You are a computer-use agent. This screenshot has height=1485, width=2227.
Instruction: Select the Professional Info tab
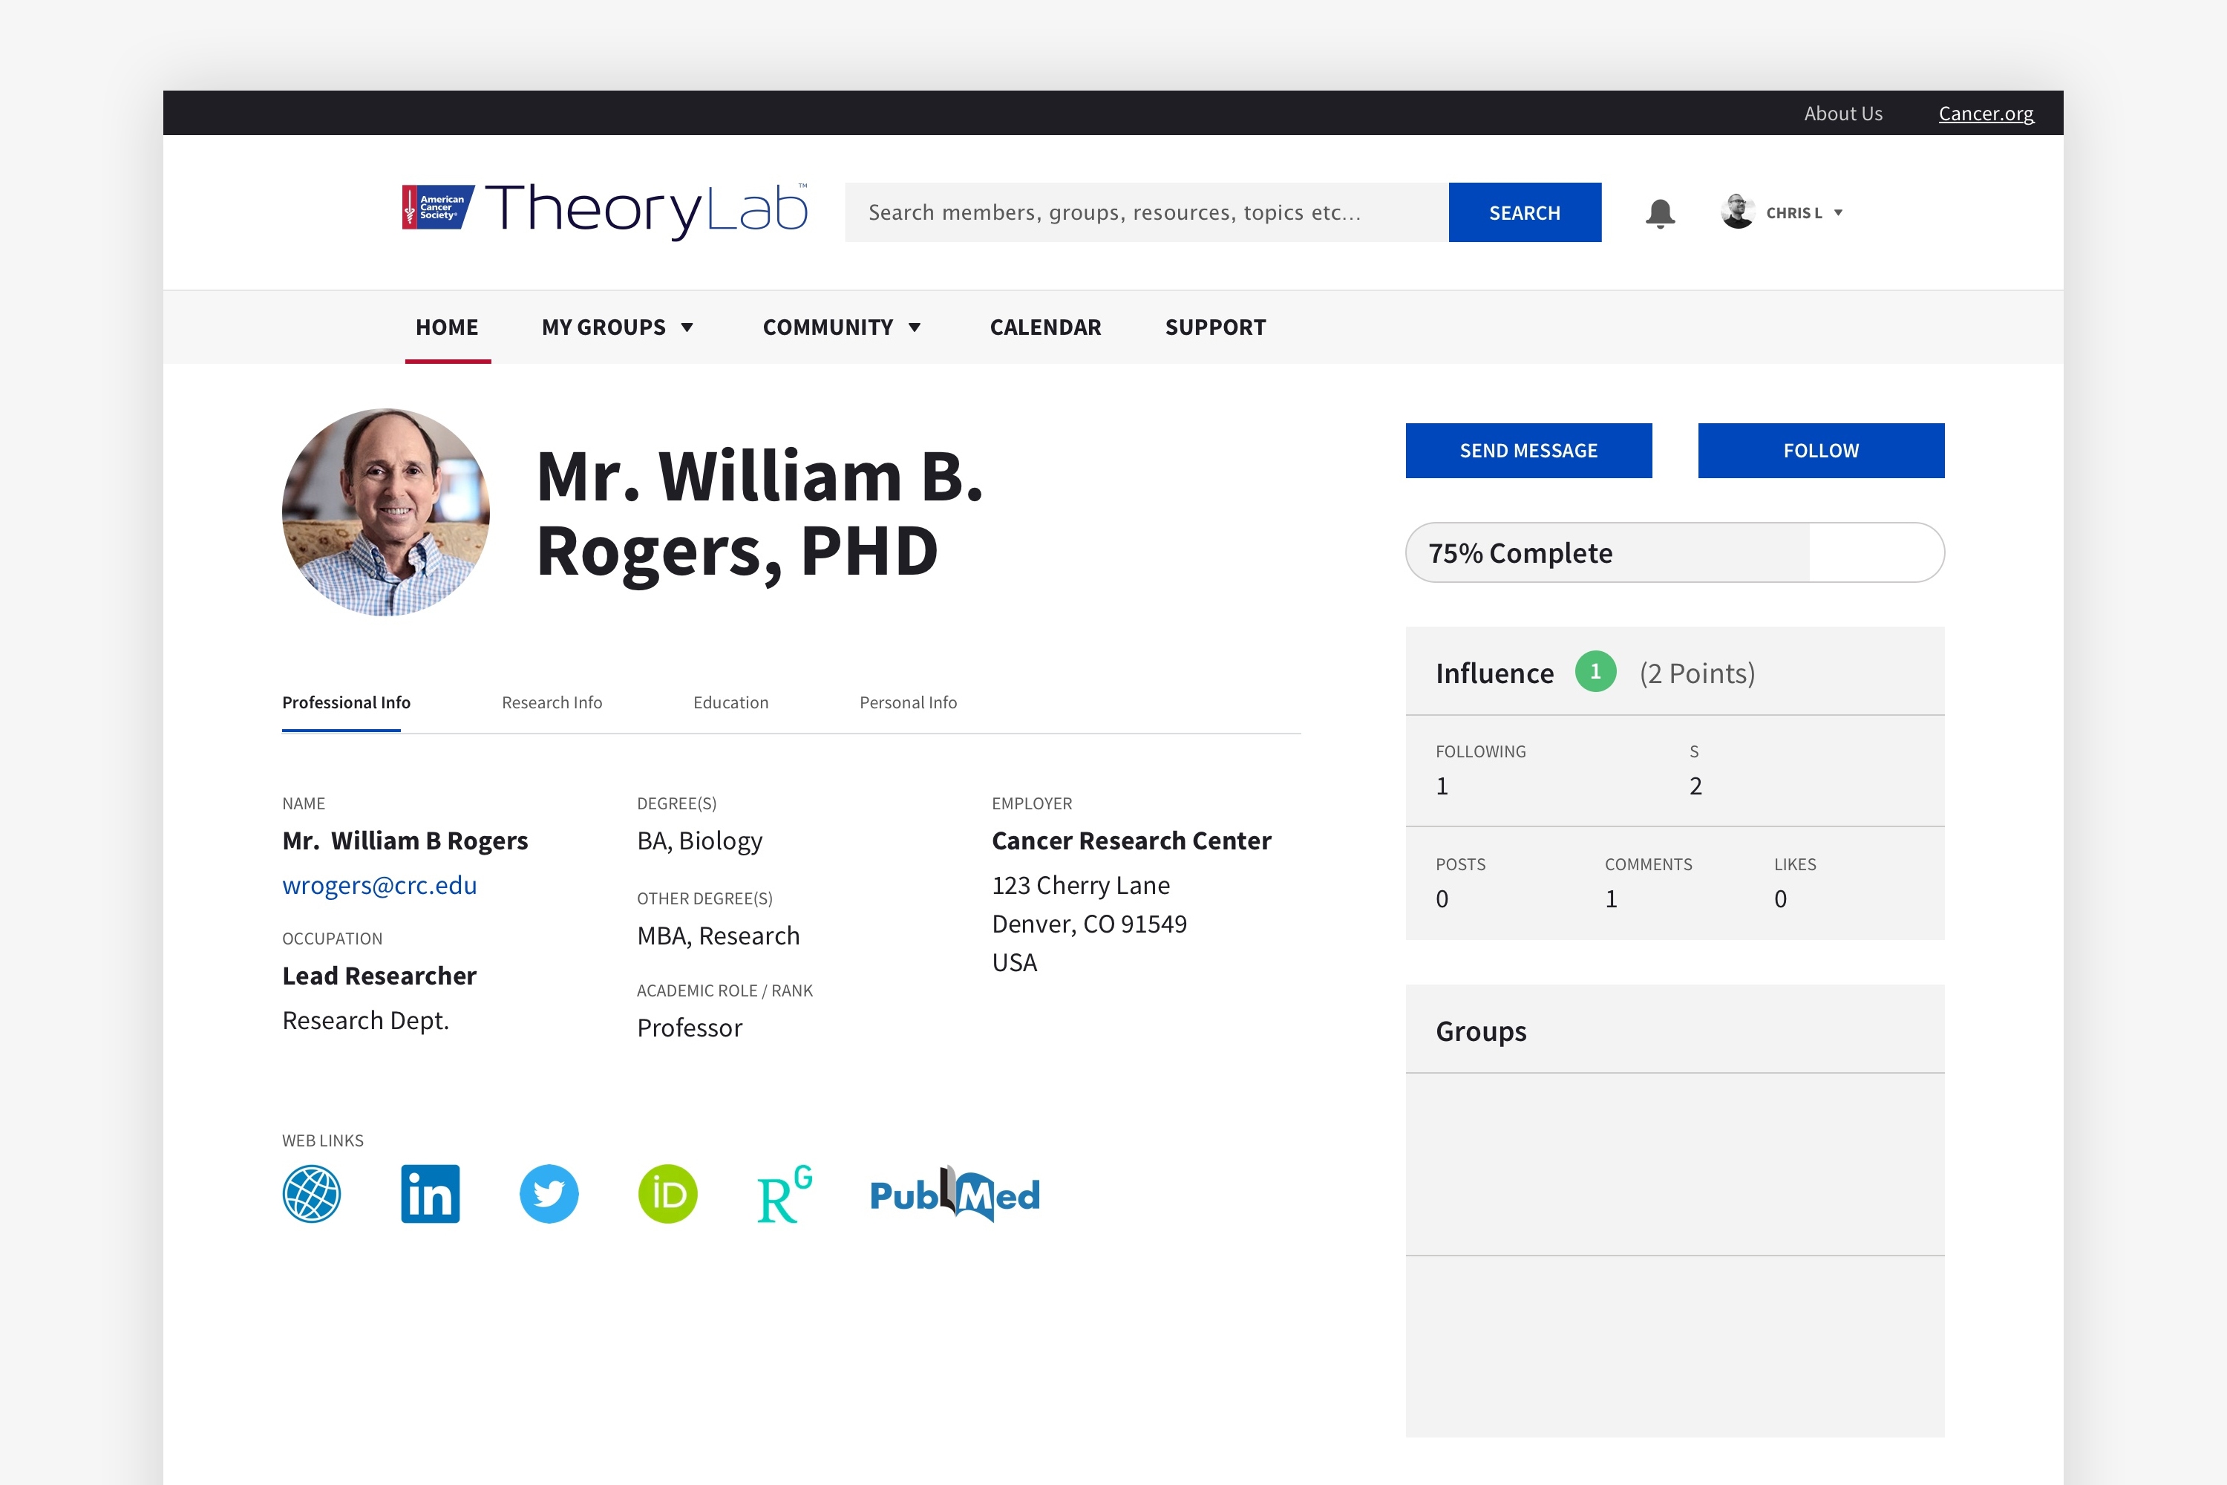[346, 702]
